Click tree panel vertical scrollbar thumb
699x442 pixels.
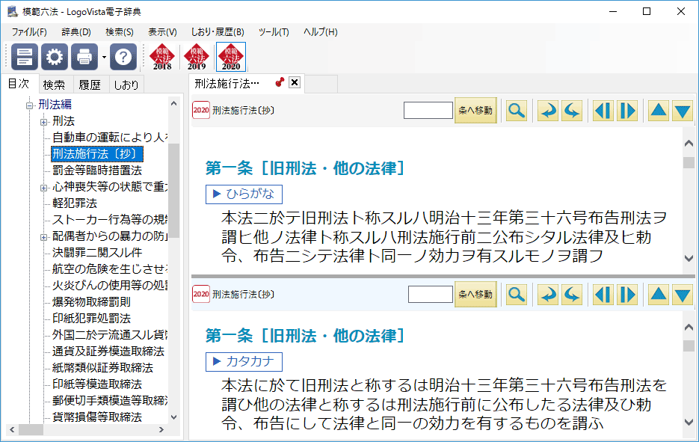174,191
